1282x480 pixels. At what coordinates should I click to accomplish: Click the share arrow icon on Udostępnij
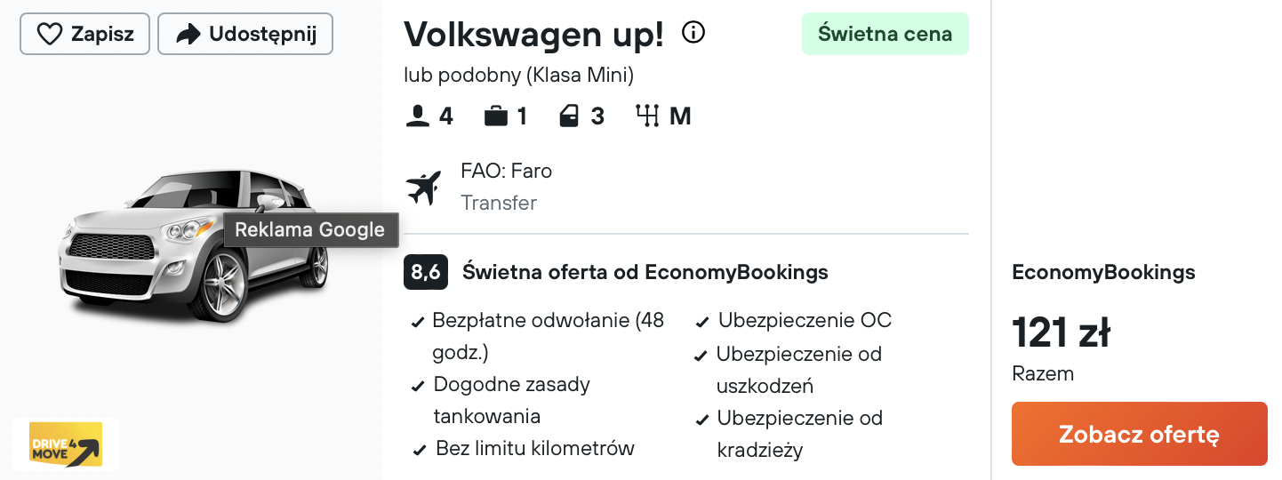click(188, 35)
